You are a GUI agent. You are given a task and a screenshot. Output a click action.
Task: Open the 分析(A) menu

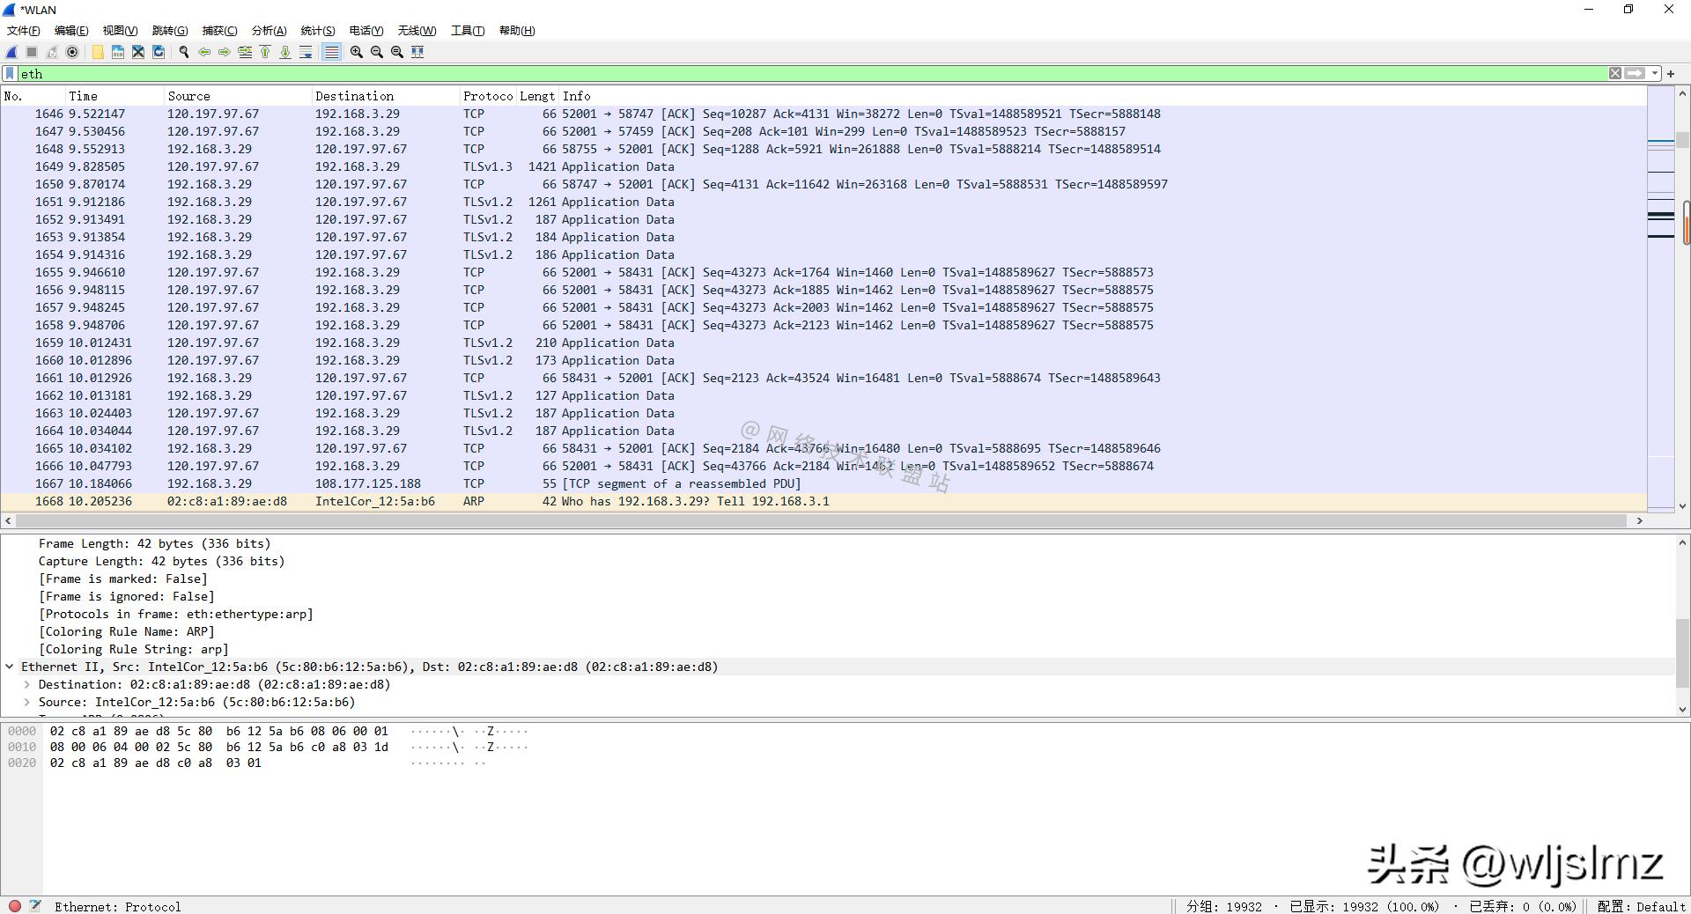(x=269, y=31)
